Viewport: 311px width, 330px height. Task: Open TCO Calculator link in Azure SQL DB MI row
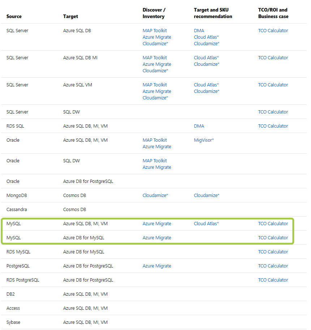point(273,58)
